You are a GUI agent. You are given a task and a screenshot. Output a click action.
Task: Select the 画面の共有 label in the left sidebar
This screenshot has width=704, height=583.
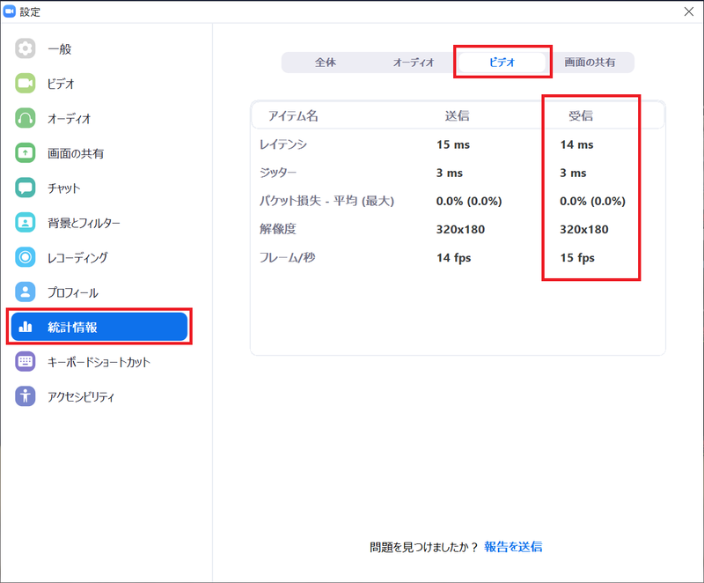pyautogui.click(x=76, y=153)
